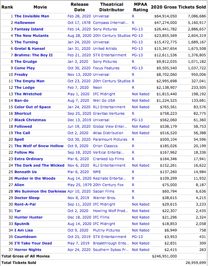Viewport: 208px width, 266px height.
Task: Click the Alien movie title
Action: [19, 185]
